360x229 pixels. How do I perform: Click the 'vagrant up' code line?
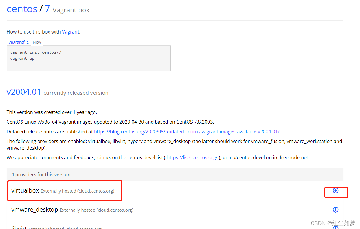(22, 58)
